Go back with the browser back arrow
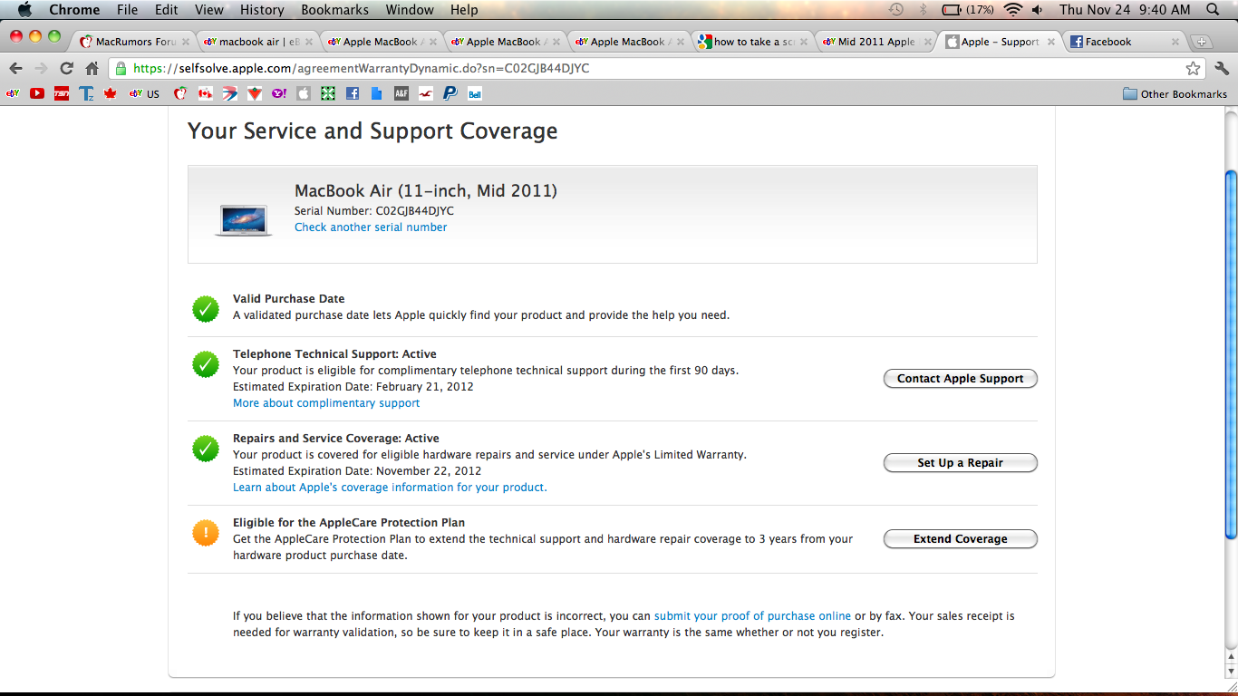The image size is (1238, 696). [x=16, y=68]
